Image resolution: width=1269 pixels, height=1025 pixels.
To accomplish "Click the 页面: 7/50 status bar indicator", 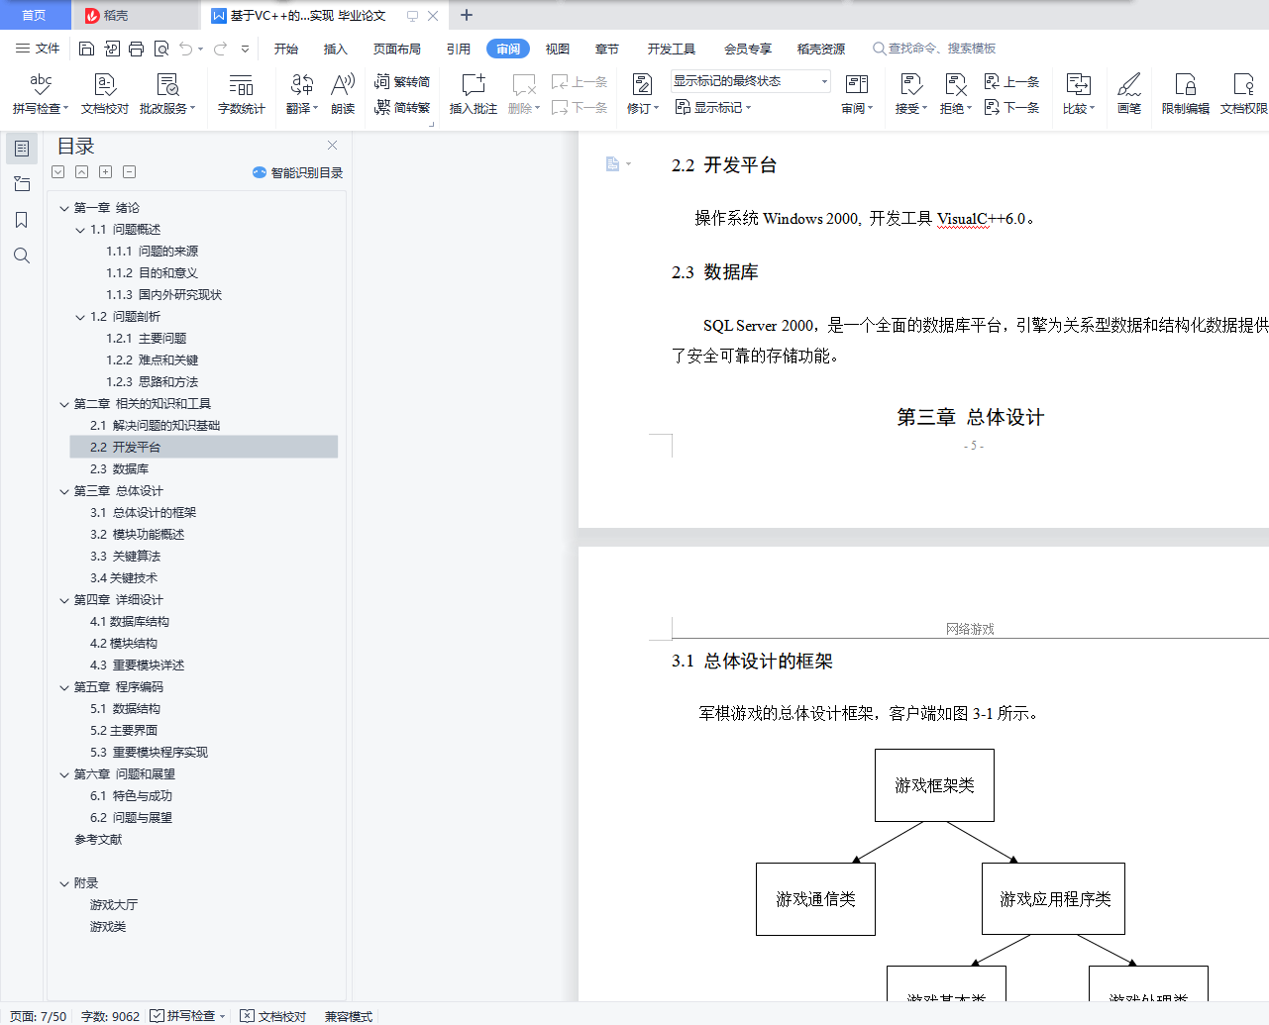I will coord(38,1016).
